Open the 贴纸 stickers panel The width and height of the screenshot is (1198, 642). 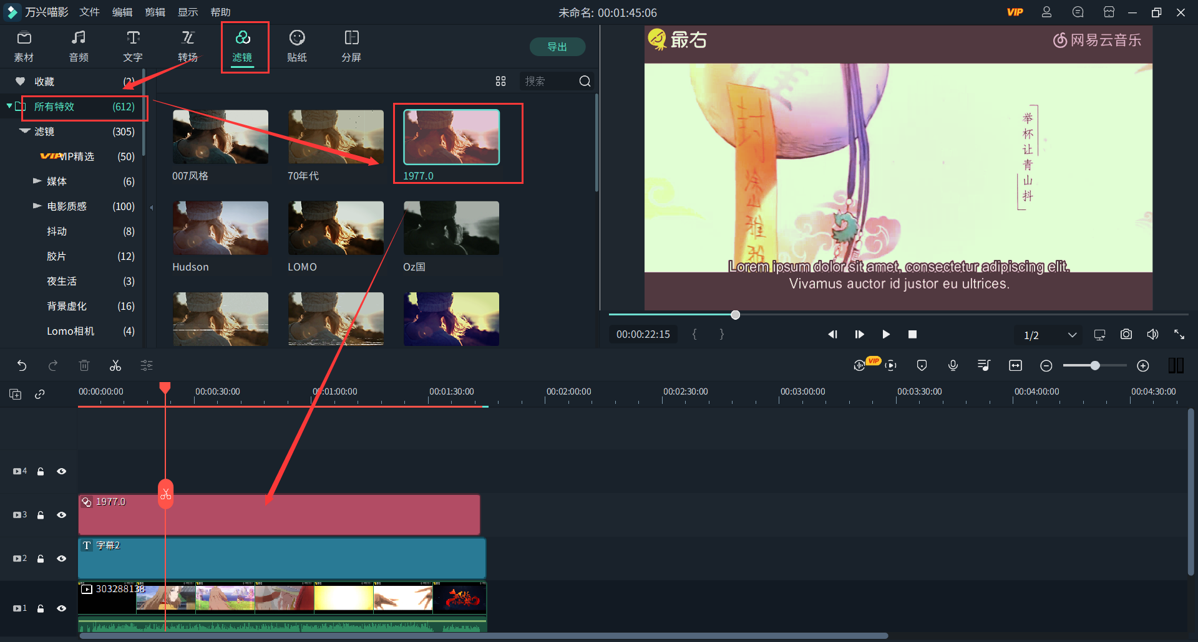tap(297, 47)
